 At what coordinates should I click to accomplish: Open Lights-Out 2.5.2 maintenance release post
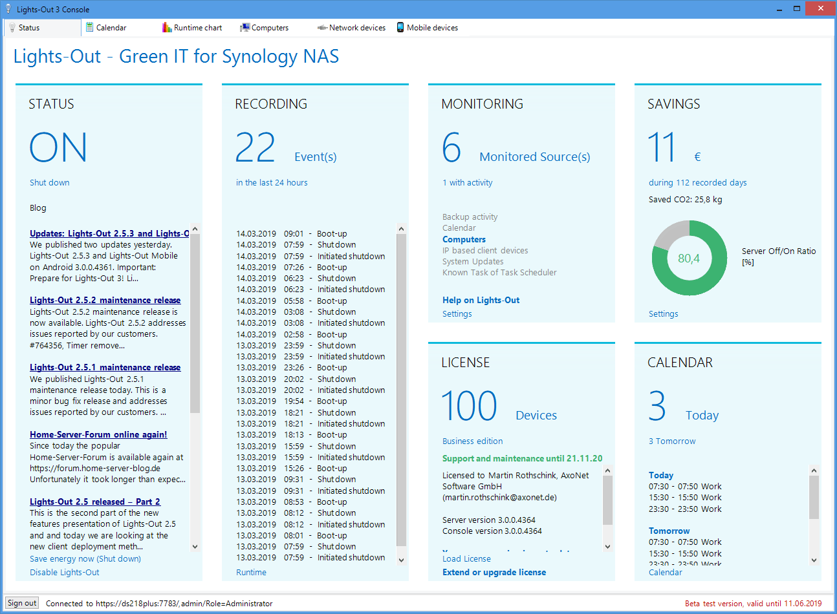click(x=105, y=300)
